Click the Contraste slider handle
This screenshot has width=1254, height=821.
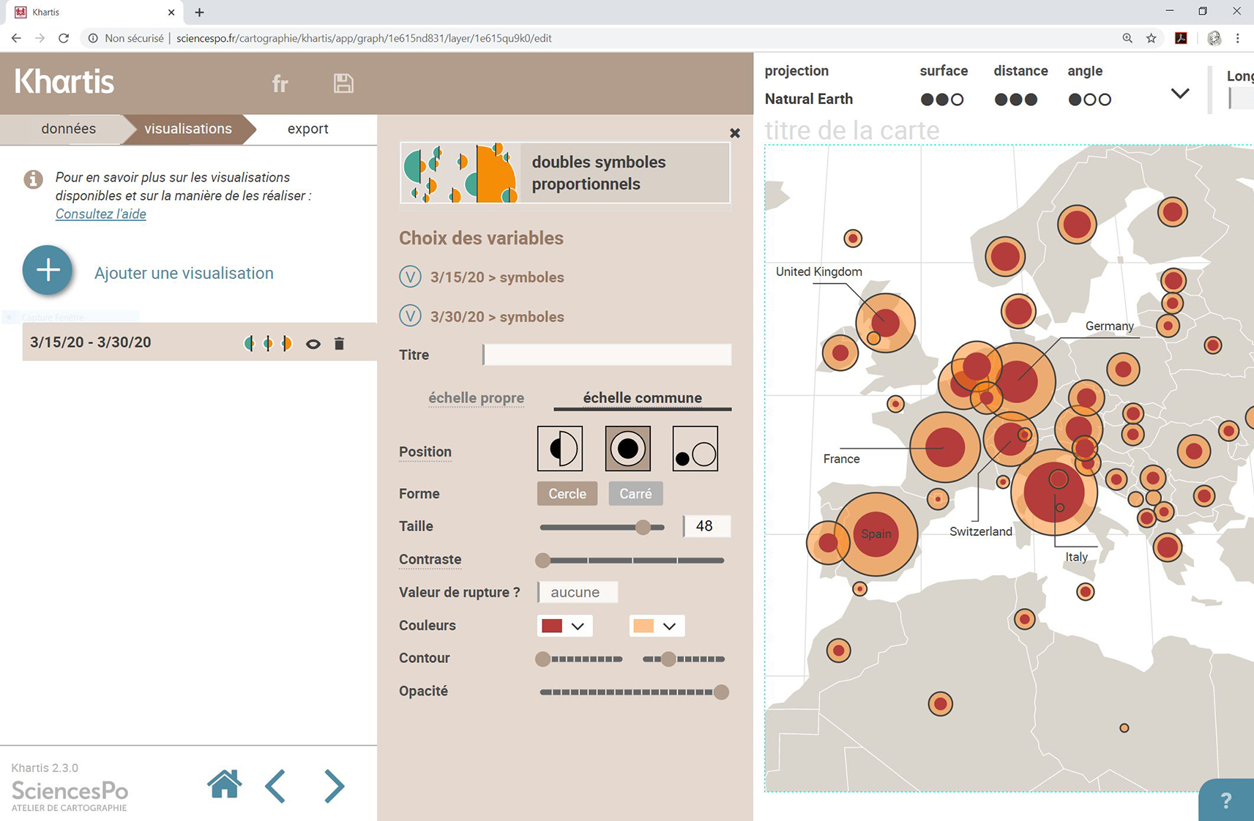(x=542, y=561)
